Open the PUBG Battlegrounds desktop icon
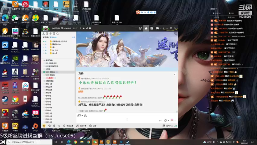Screen dimensions: 257x145 click(15, 115)
